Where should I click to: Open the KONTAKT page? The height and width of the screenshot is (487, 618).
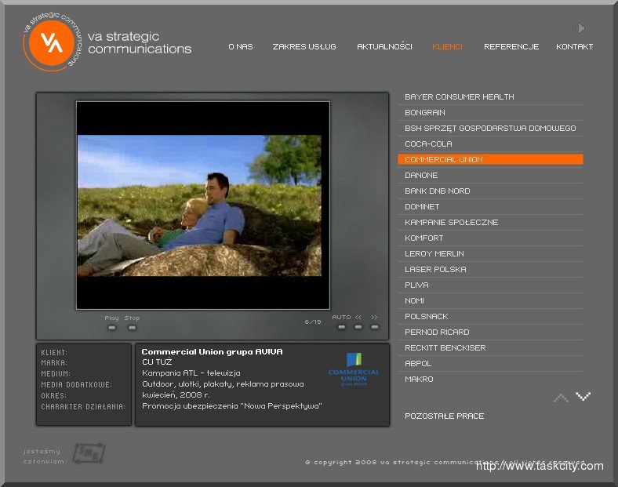click(x=574, y=47)
